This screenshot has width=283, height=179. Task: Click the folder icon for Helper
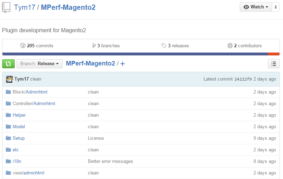point(8,115)
